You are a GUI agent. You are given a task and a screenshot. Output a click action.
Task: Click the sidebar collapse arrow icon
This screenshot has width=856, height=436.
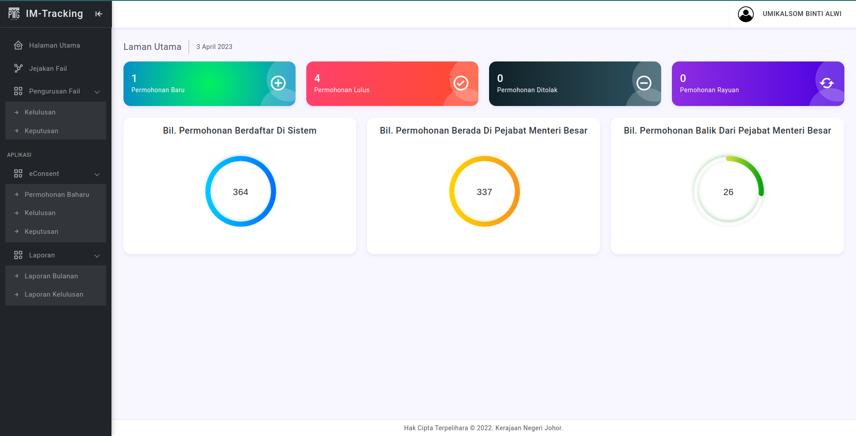(x=99, y=14)
